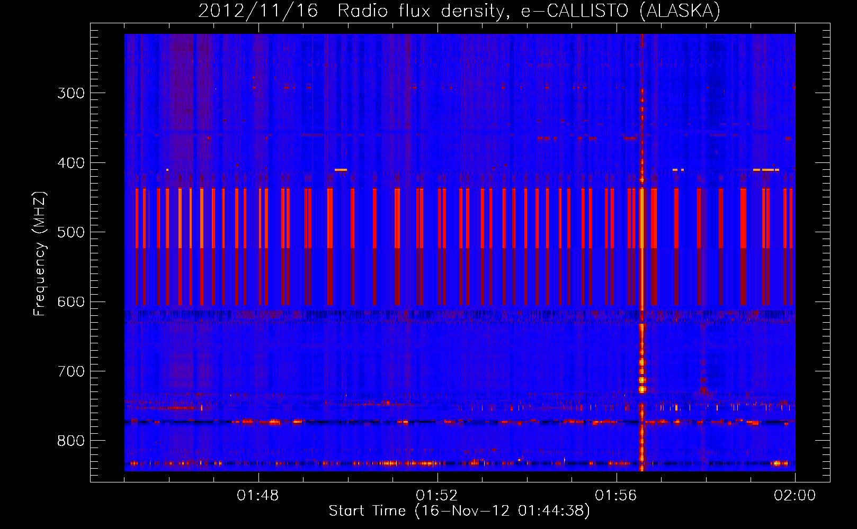The image size is (857, 529).
Task: Click the 500 frequency axis label
Action: tap(71, 232)
